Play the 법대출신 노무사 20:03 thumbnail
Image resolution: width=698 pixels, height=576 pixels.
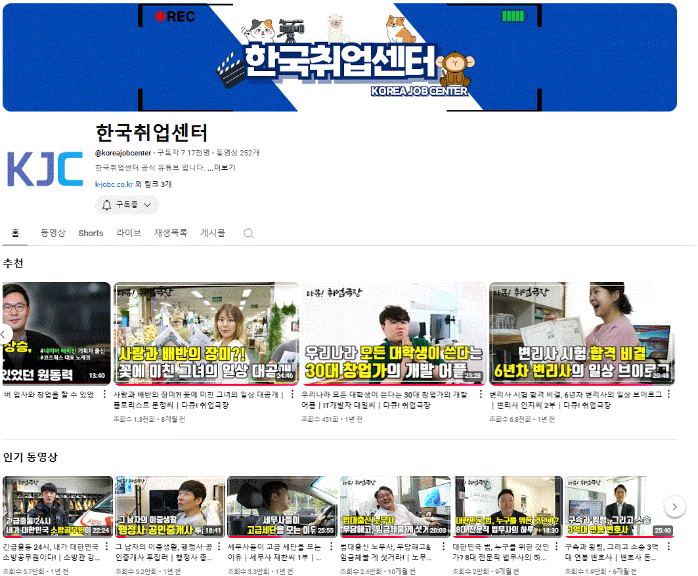pos(395,506)
